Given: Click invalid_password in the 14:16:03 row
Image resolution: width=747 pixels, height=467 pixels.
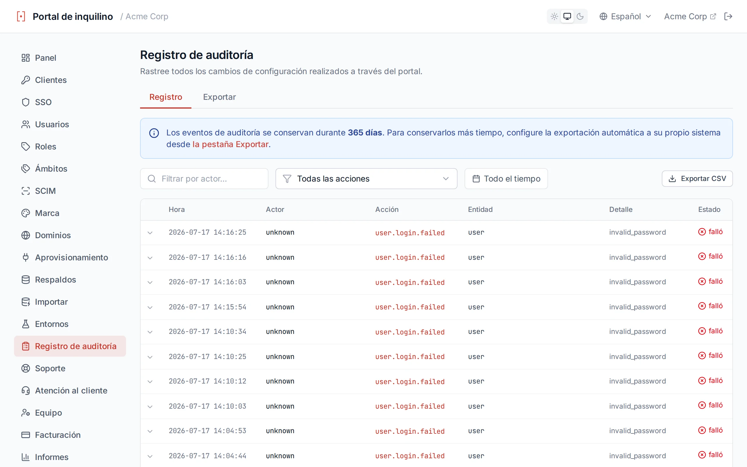Looking at the screenshot, I should click(x=637, y=282).
